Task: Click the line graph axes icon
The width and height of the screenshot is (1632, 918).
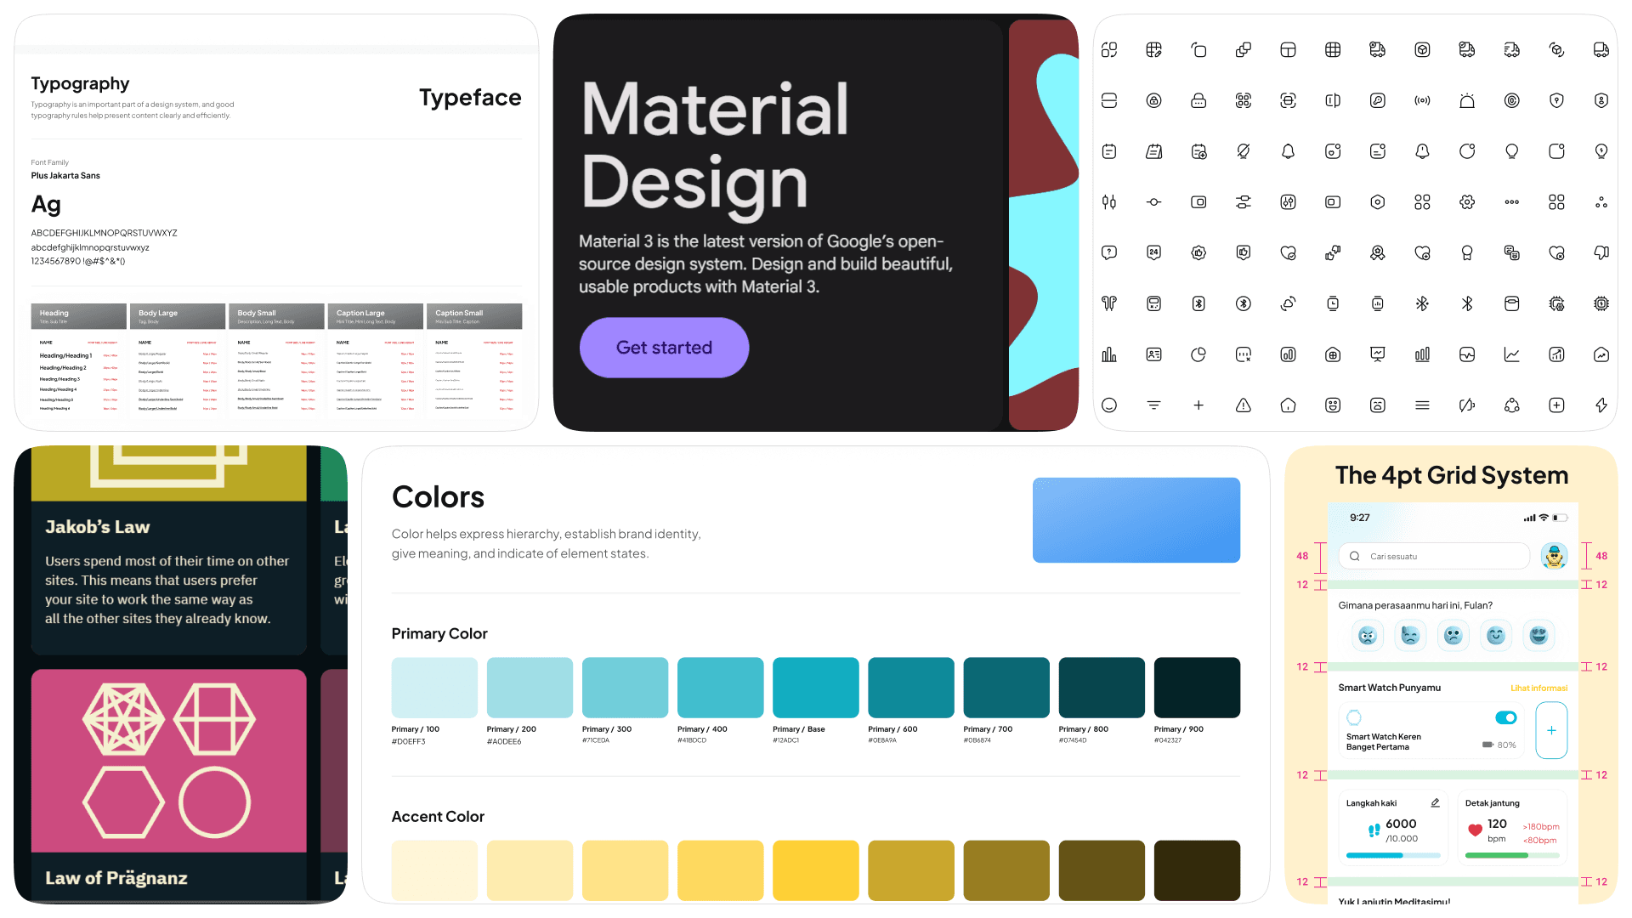Action: [x=1512, y=354]
